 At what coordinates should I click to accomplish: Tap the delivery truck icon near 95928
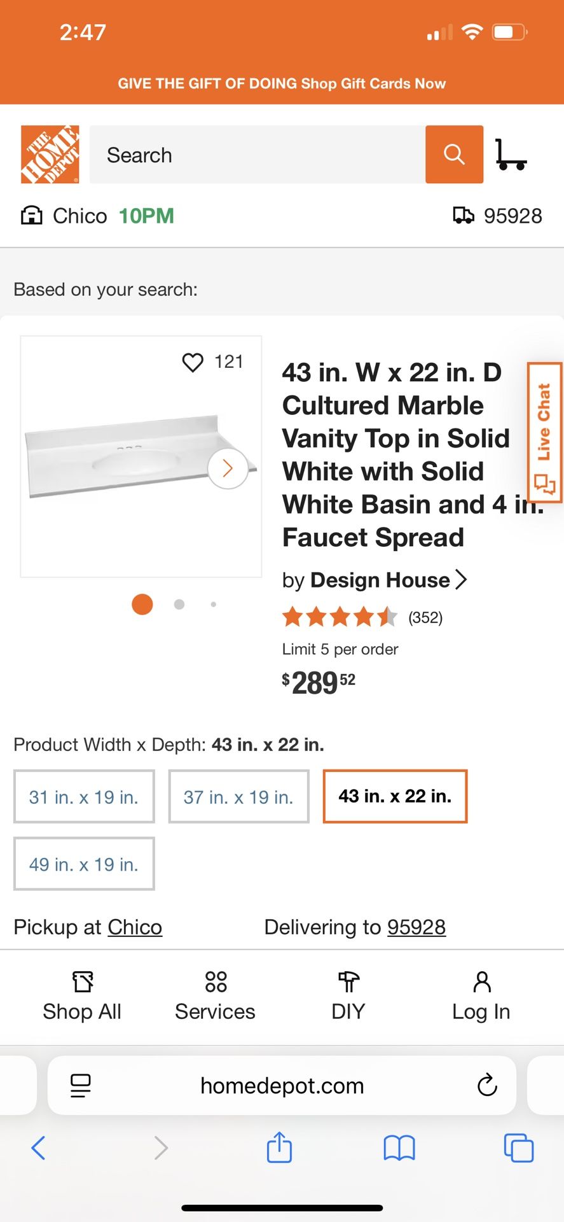click(x=464, y=216)
